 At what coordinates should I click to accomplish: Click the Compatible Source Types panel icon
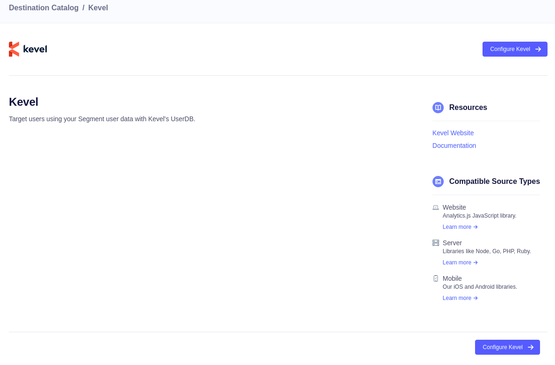coord(438,182)
